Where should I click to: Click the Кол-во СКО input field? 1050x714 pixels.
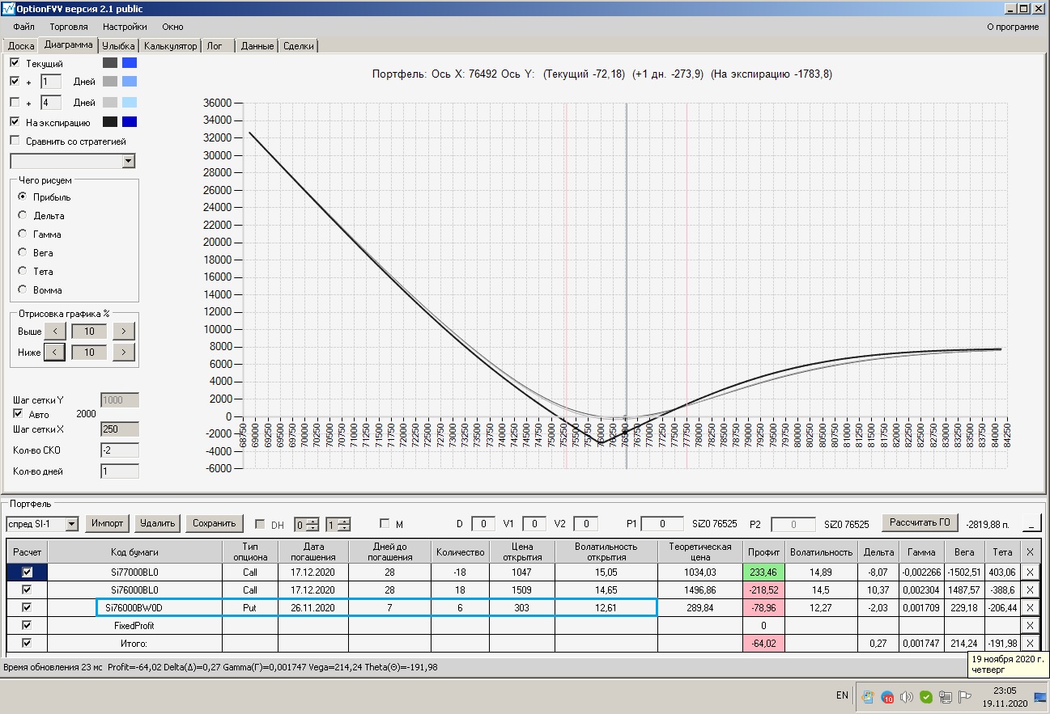(x=120, y=450)
